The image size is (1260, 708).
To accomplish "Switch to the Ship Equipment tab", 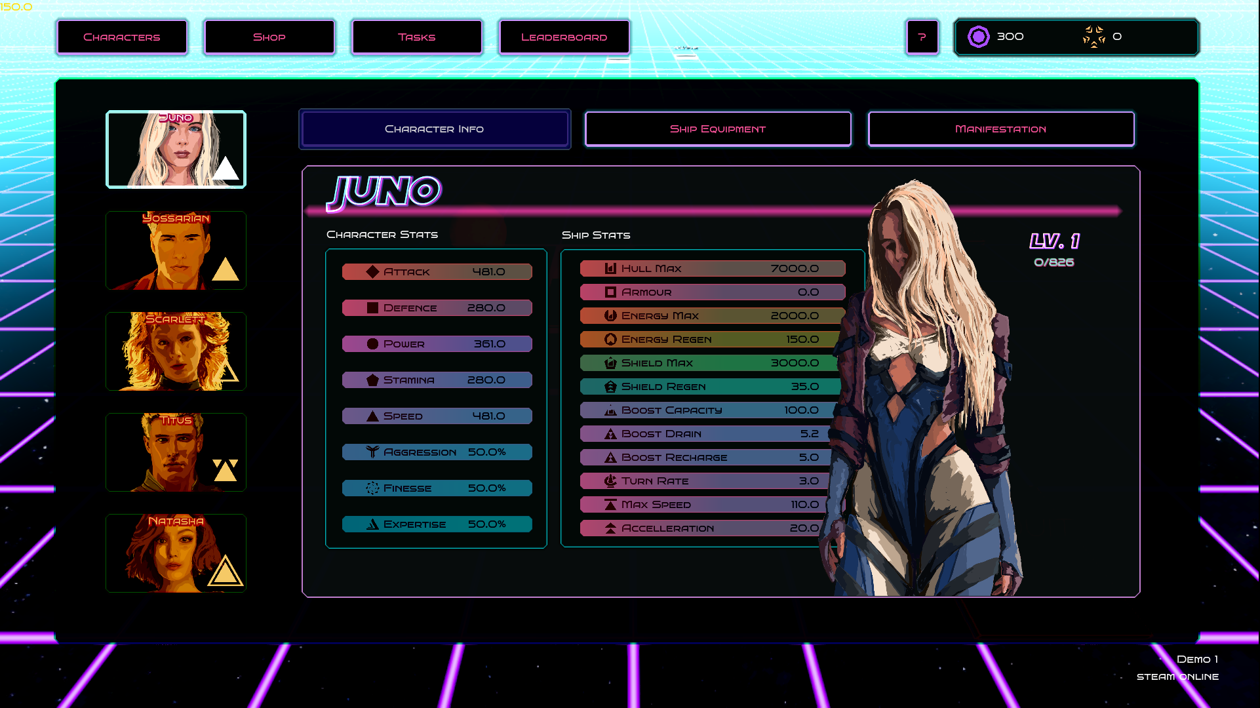I will (718, 129).
